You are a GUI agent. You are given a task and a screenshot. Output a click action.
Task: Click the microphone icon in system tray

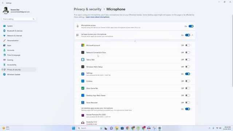pyautogui.click(x=213, y=128)
